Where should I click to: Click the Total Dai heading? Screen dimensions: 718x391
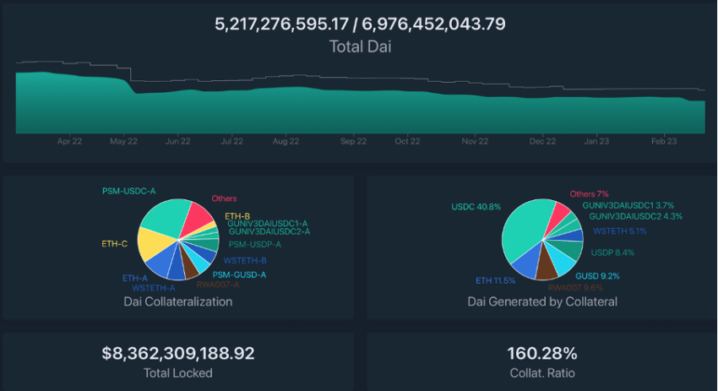tap(361, 46)
